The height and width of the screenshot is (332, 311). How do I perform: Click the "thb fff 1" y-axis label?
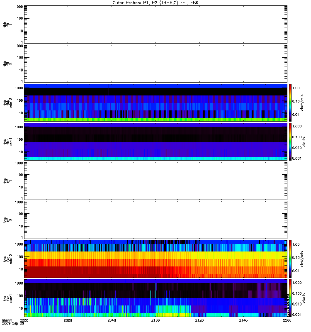8,25
